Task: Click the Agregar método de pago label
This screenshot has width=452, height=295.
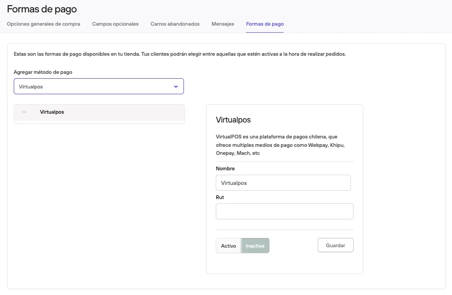Action: 43,72
